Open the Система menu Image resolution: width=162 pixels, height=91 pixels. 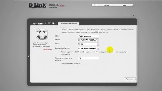click(106, 5)
